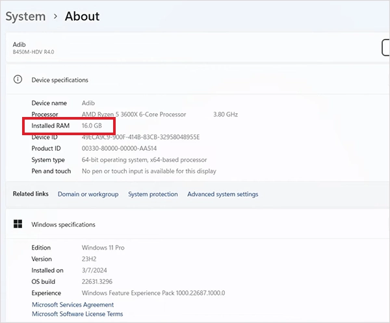
Task: Click the B450M-HDV R4.0 model text
Action: pyautogui.click(x=33, y=52)
